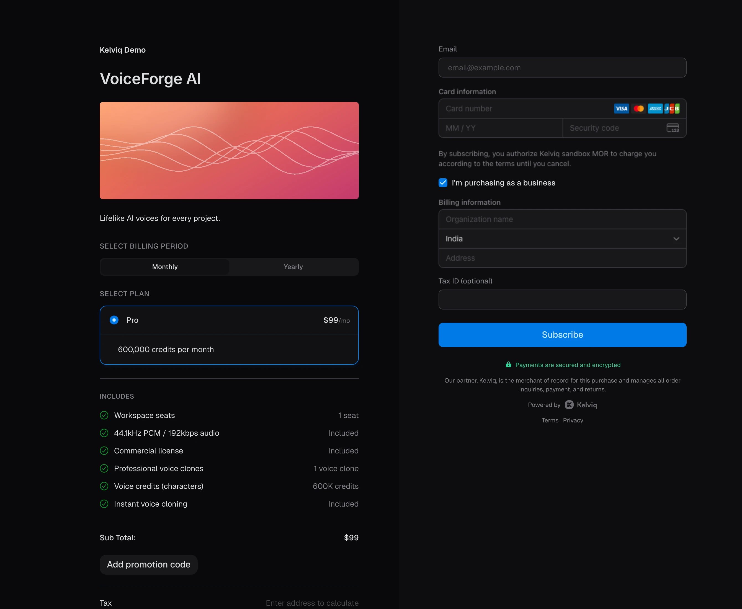
Task: Click the Subscribe button
Action: pos(562,335)
